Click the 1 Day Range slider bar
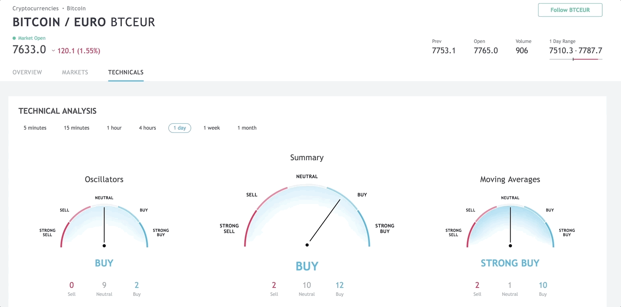The width and height of the screenshot is (621, 307). [576, 59]
